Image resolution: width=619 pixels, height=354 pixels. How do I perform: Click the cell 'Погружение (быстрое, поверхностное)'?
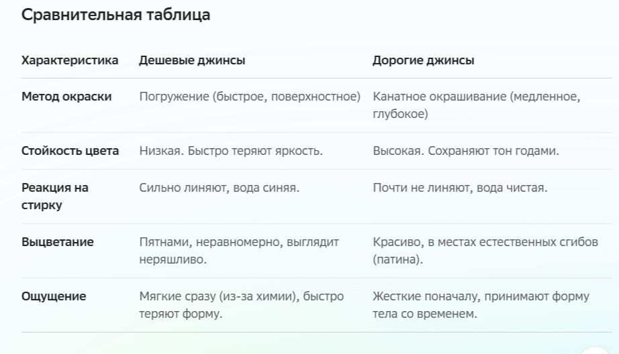(250, 97)
